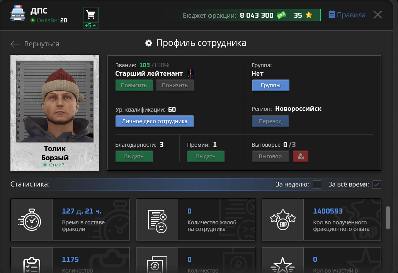Image resolution: width=398 pixels, height=273 pixels.
Task: Click the clipboard icon in statistics
Action: [x=32, y=265]
